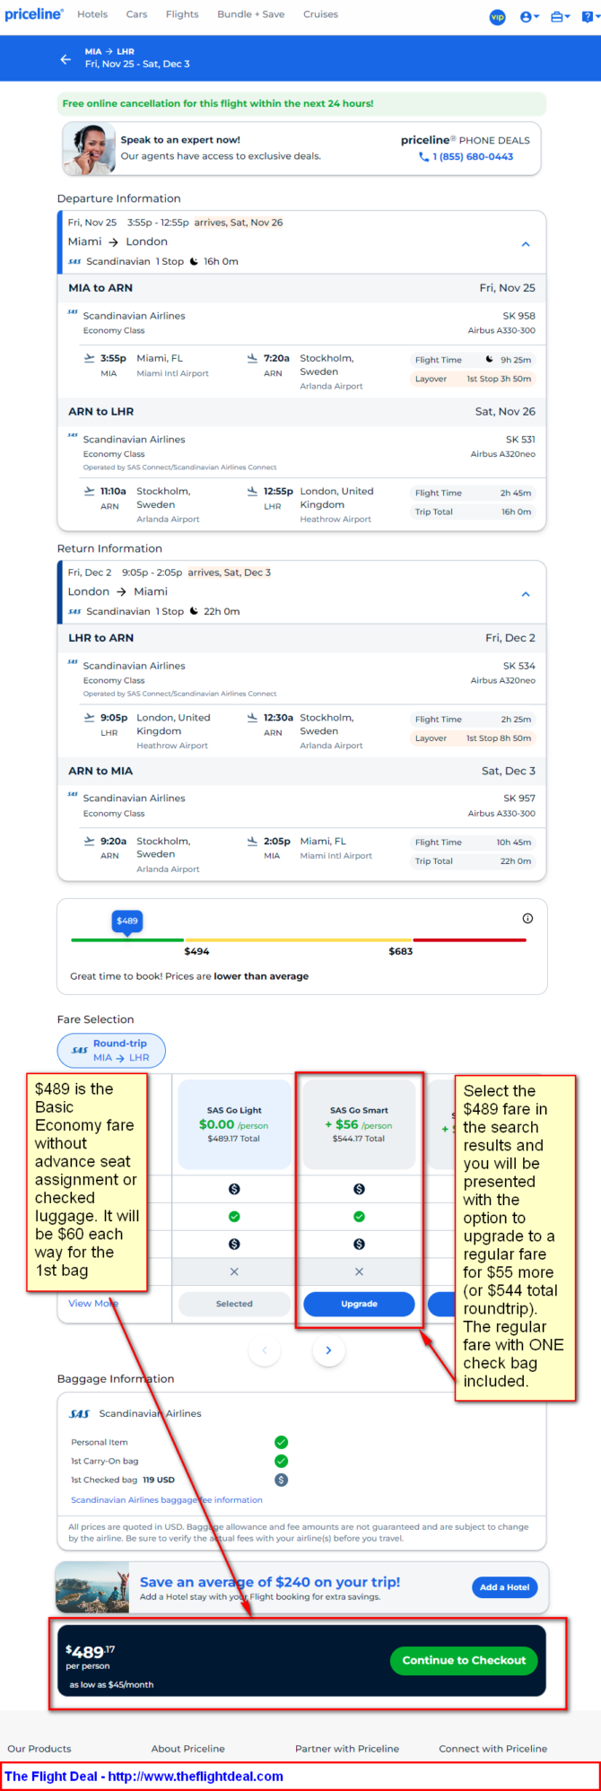Open the Flights menu item
Image resolution: width=601 pixels, height=1791 pixels.
pos(182,14)
